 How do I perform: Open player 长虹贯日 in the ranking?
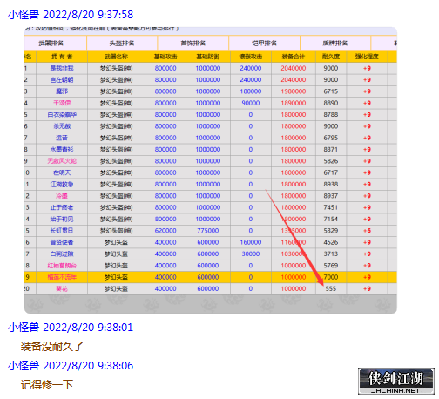coord(62,231)
